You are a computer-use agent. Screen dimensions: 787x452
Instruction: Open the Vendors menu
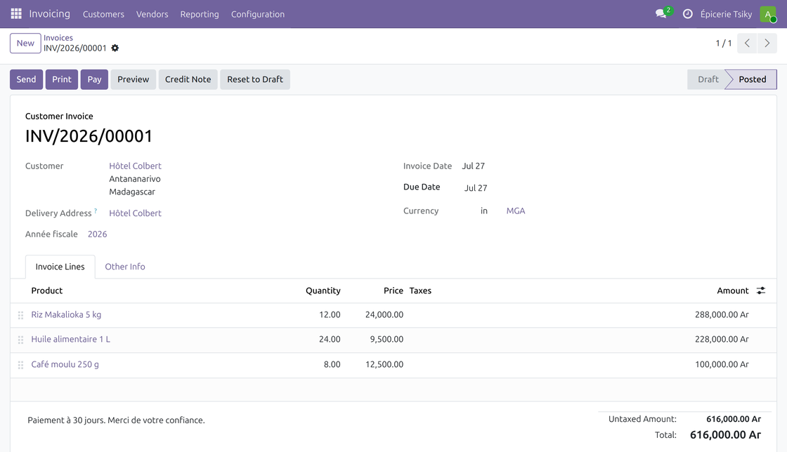pyautogui.click(x=152, y=14)
